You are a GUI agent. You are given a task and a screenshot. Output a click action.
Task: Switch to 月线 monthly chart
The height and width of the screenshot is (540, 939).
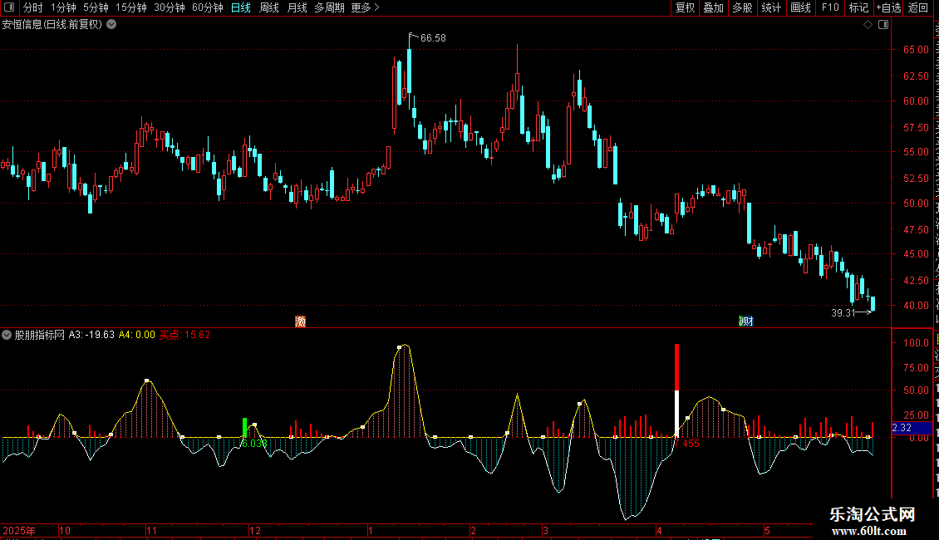[x=297, y=7]
